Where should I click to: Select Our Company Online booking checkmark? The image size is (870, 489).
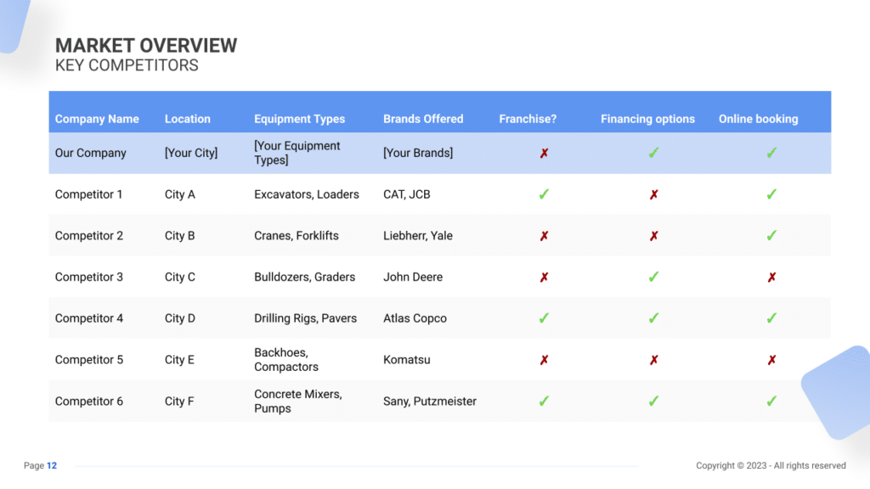[771, 153]
